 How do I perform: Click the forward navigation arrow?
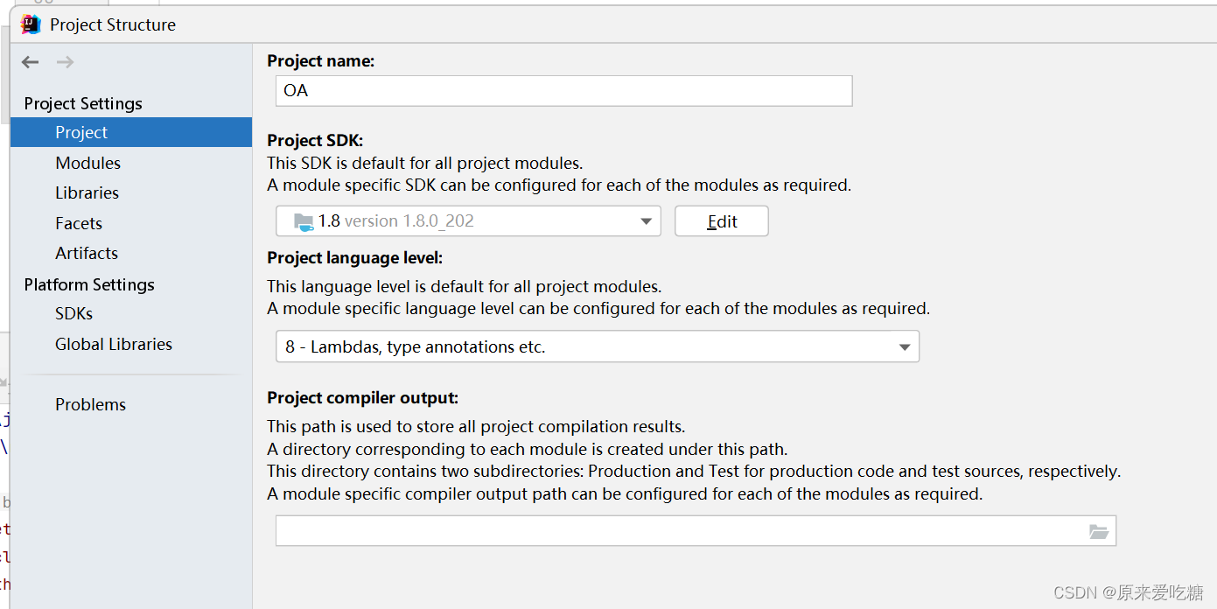[x=65, y=61]
